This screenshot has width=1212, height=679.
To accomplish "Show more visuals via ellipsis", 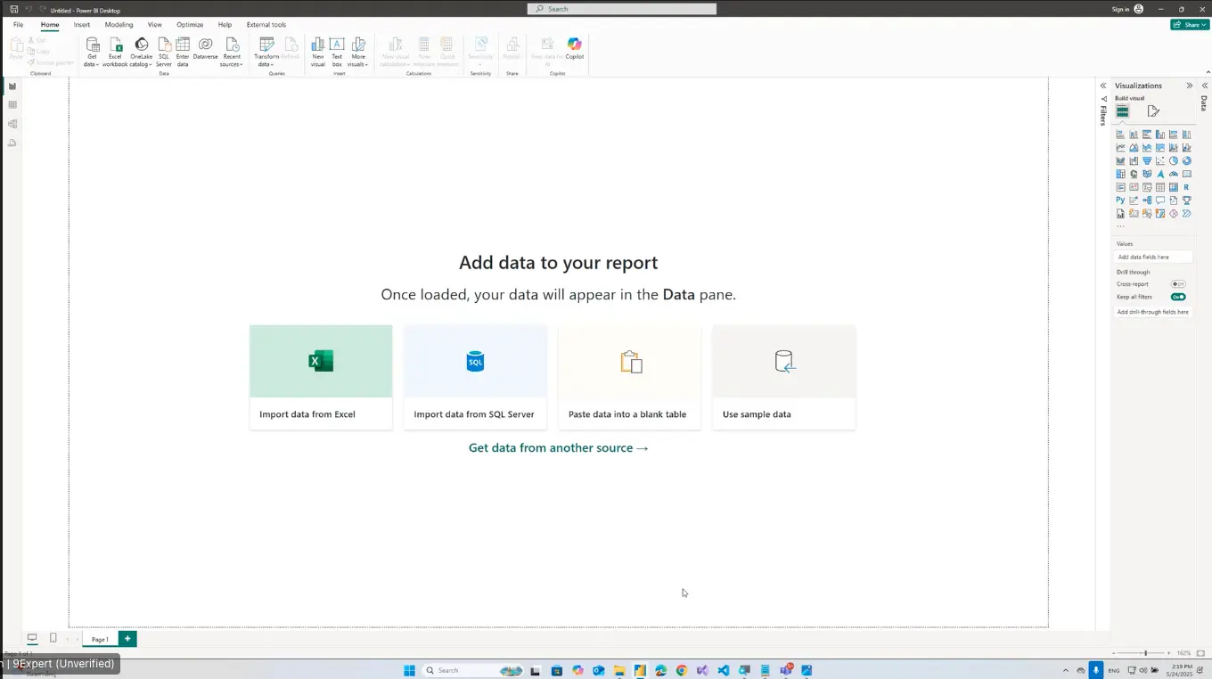I will [x=1120, y=226].
